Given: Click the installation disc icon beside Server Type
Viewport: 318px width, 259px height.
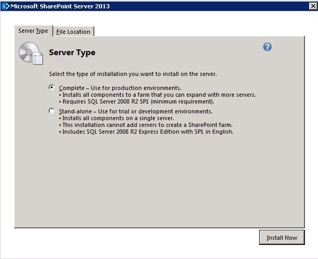Looking at the screenshot, I should [31, 53].
